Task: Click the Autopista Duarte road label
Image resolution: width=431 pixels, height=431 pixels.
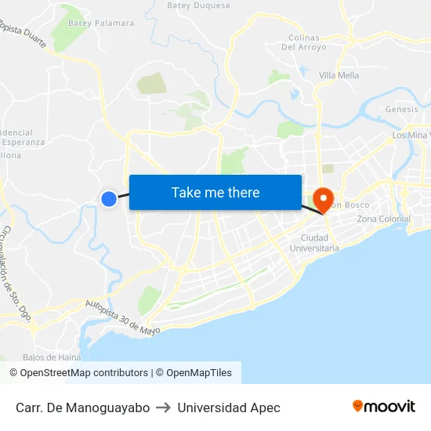Action: coord(23,34)
